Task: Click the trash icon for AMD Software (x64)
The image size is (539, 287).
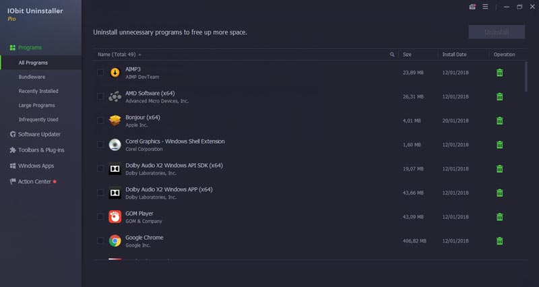Action: click(x=499, y=96)
